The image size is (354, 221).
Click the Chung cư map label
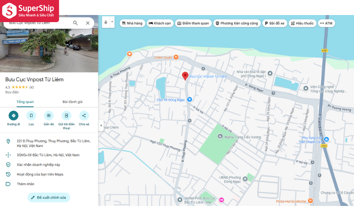coord(337,193)
